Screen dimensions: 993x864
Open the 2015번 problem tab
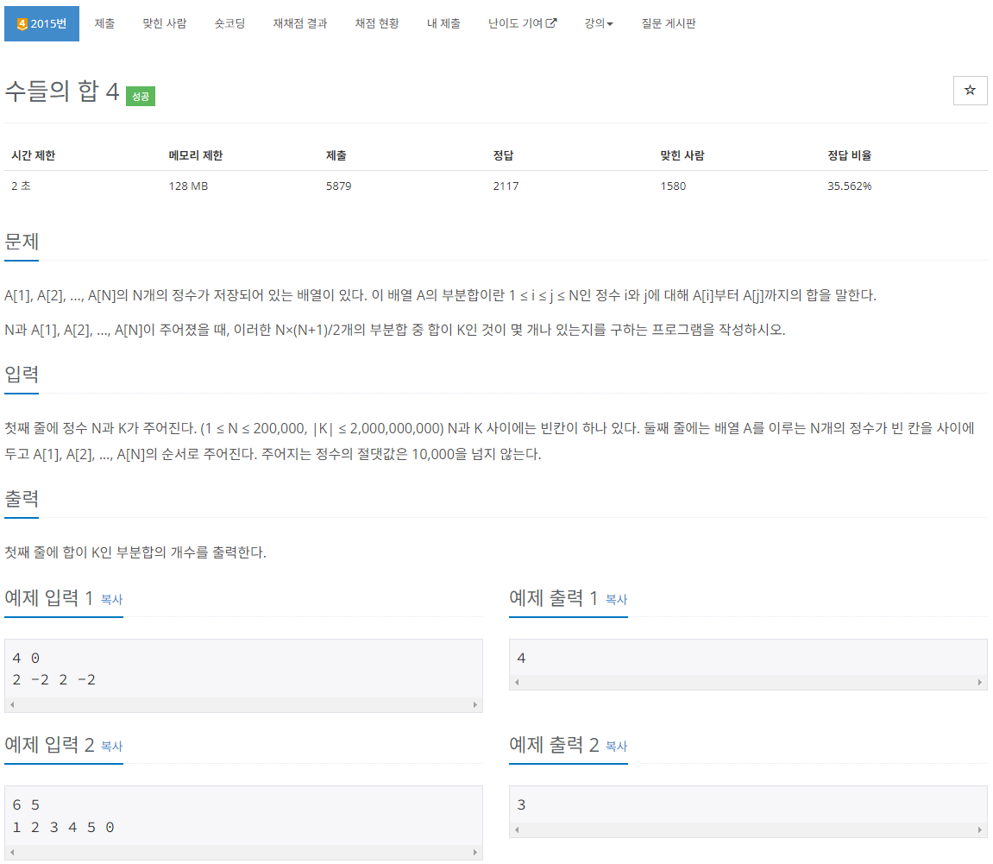pos(41,23)
